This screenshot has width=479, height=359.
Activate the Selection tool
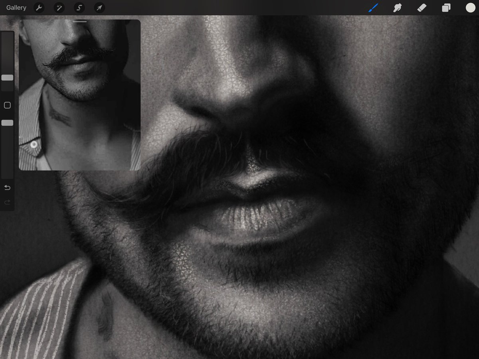79,8
